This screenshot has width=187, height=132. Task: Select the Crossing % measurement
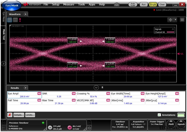pyautogui.click(x=93, y=95)
